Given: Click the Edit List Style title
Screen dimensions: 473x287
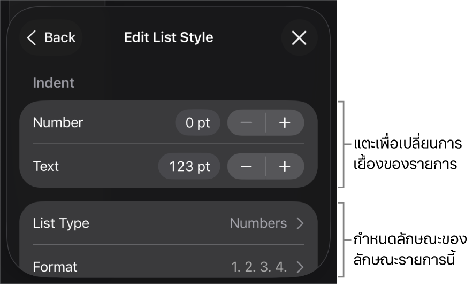Looking at the screenshot, I should click(169, 37).
